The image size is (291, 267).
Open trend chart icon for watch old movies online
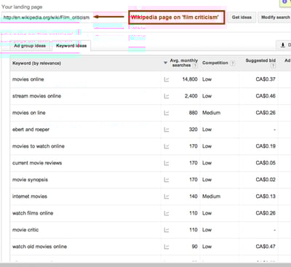(x=167, y=247)
